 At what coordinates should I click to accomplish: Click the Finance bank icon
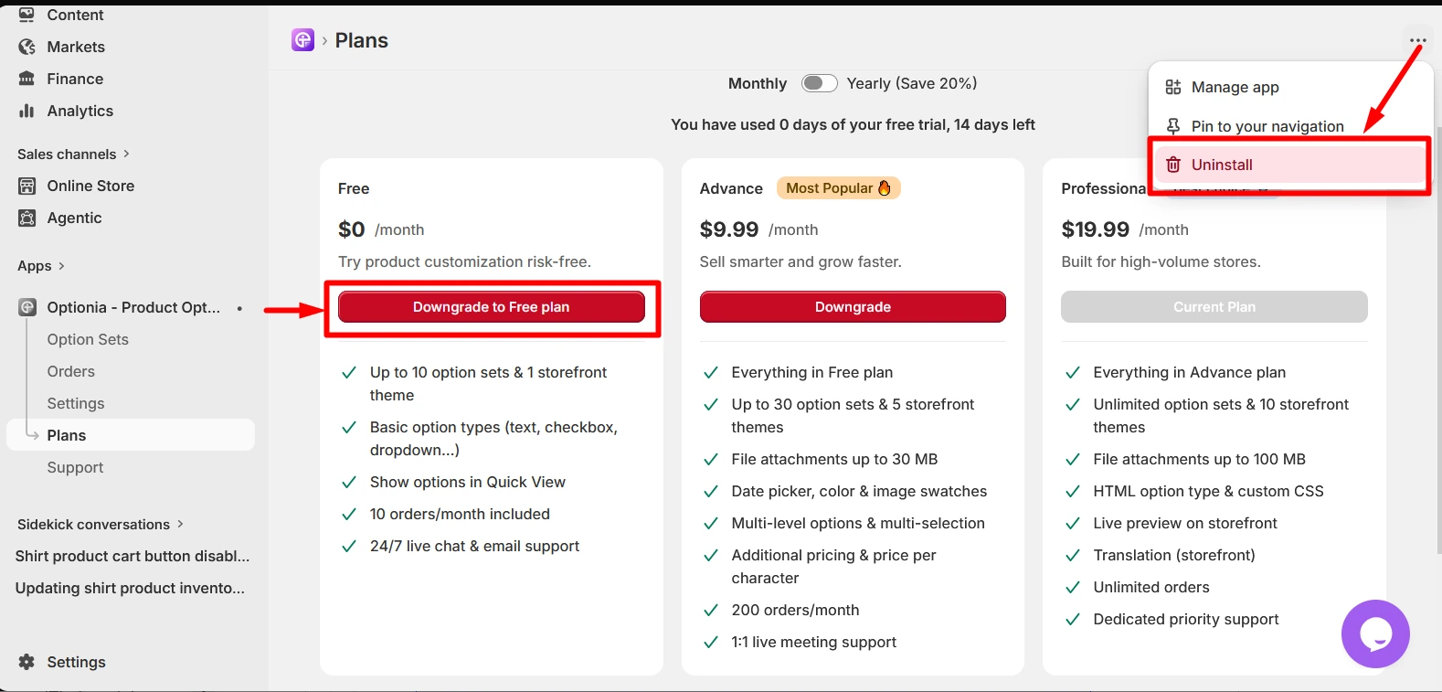[27, 79]
